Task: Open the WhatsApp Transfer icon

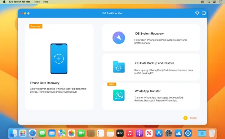Action: (119, 95)
